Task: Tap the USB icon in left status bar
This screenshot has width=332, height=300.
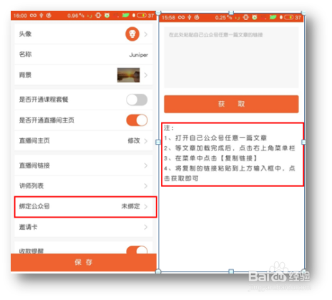Action: click(41, 16)
